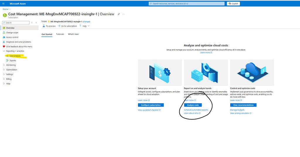Open the Manage budgets link
The height and width of the screenshot is (157, 300).
[237, 110]
